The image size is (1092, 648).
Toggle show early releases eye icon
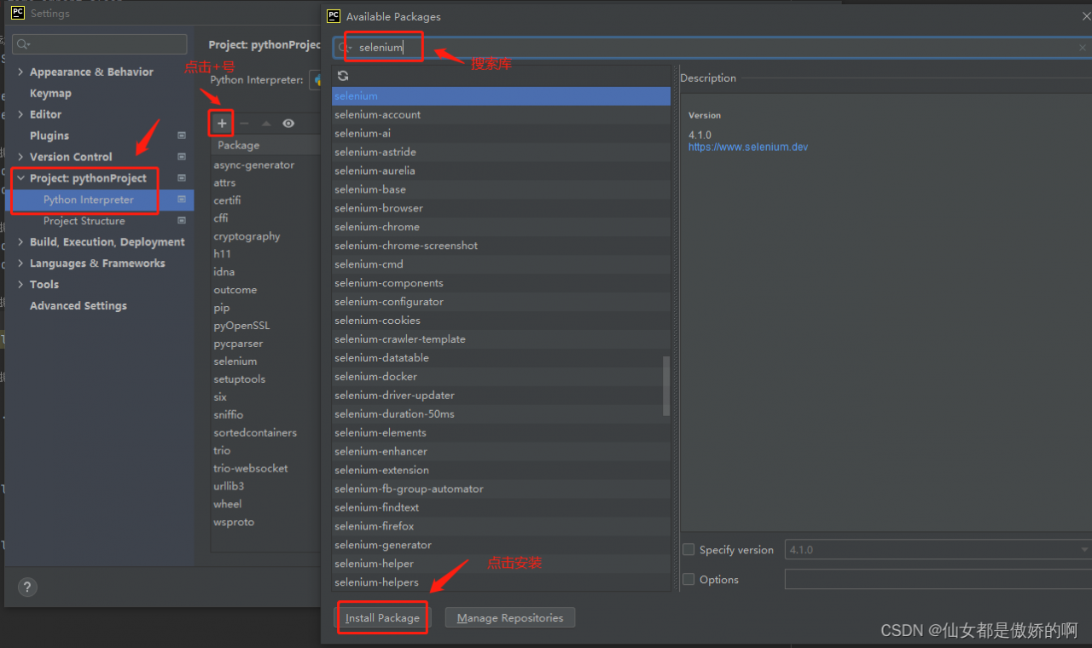pos(288,124)
